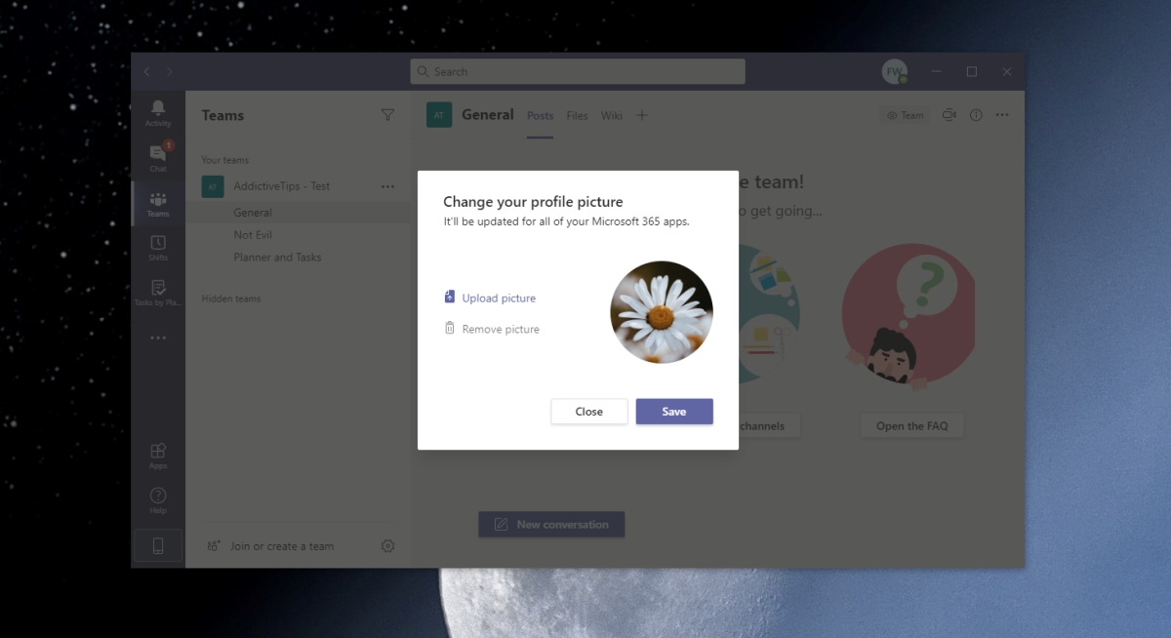Open channel info icon
Viewport: 1171px width, 638px height.
click(976, 115)
